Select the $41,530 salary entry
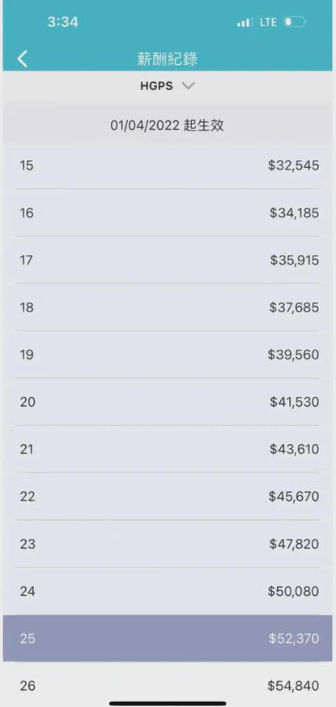 168,402
